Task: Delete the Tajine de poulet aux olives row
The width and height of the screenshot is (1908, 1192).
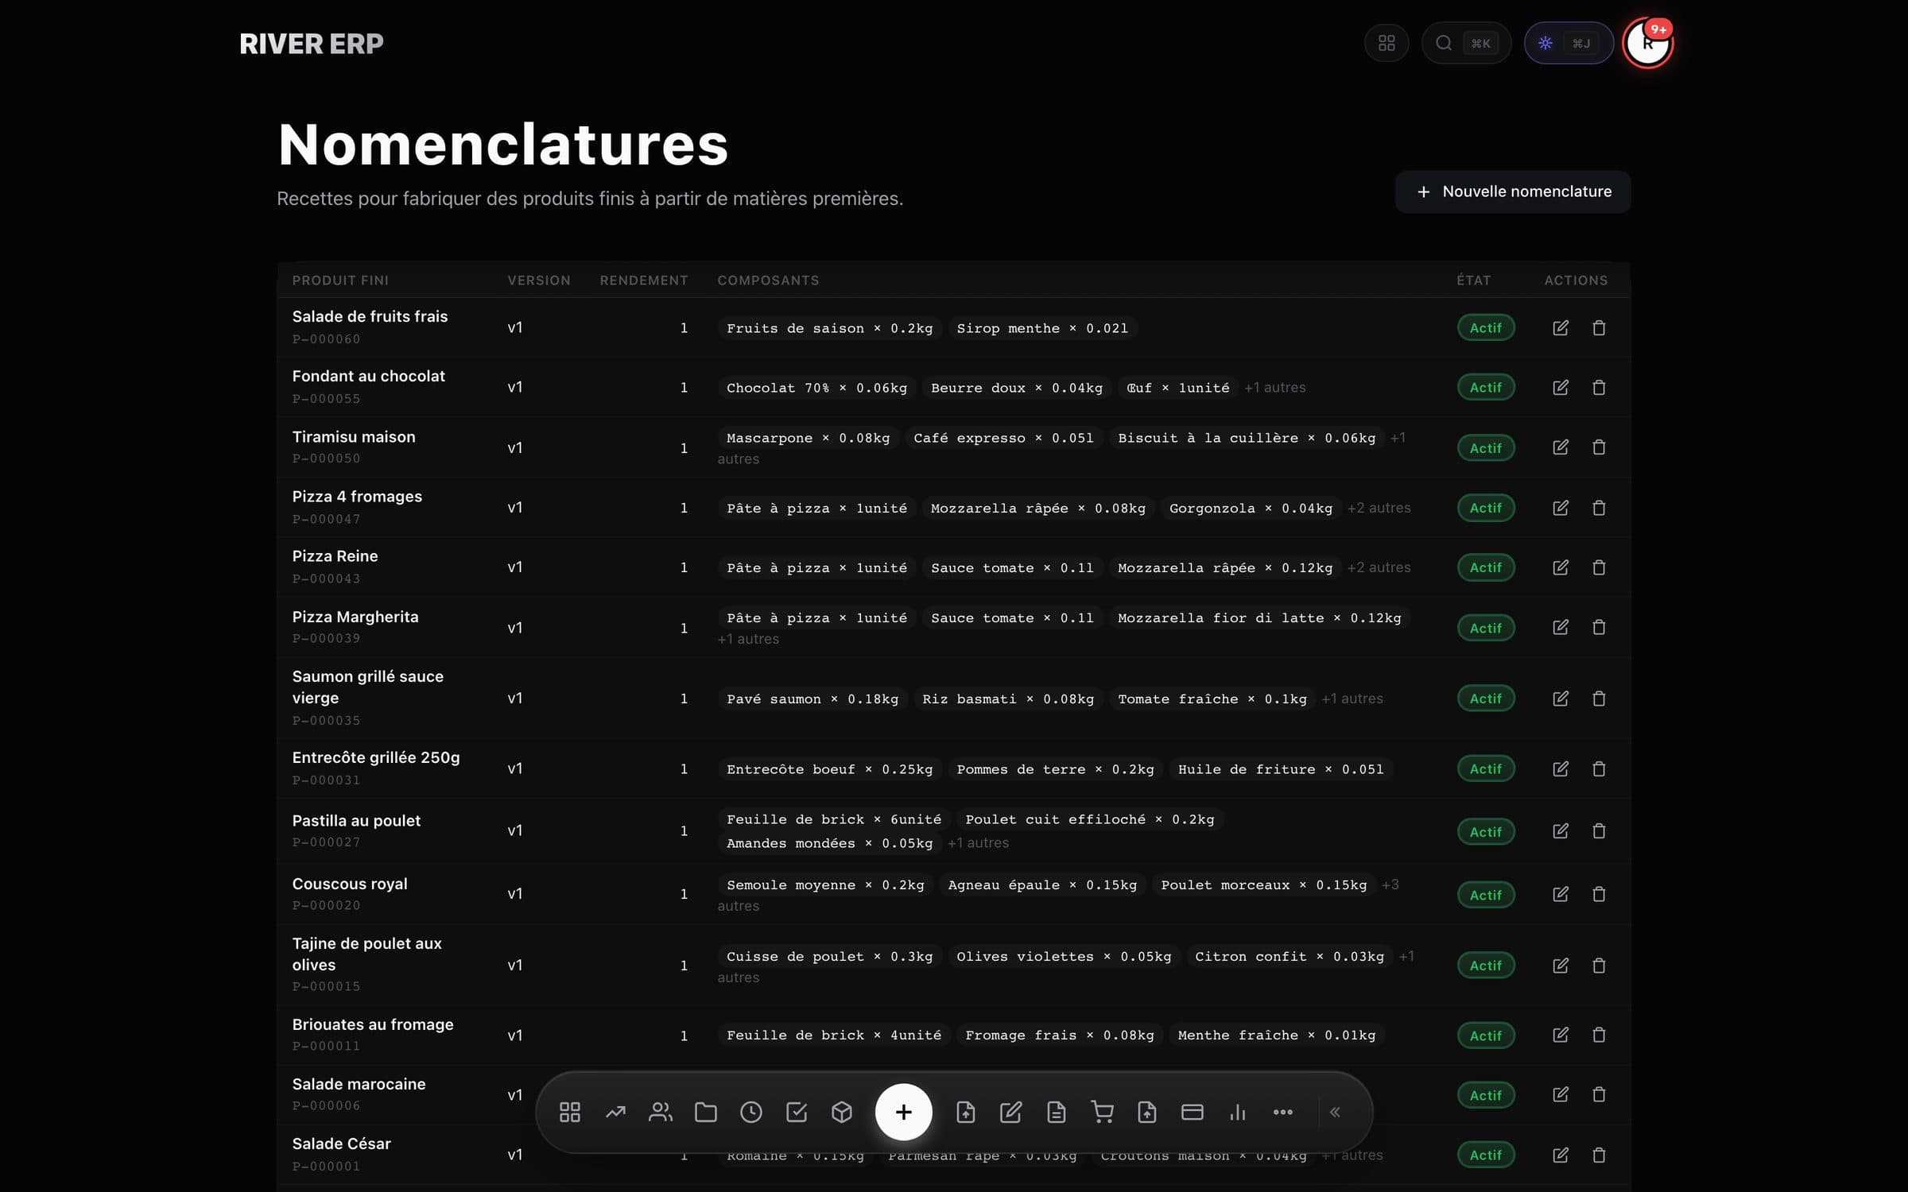Action: point(1599,966)
